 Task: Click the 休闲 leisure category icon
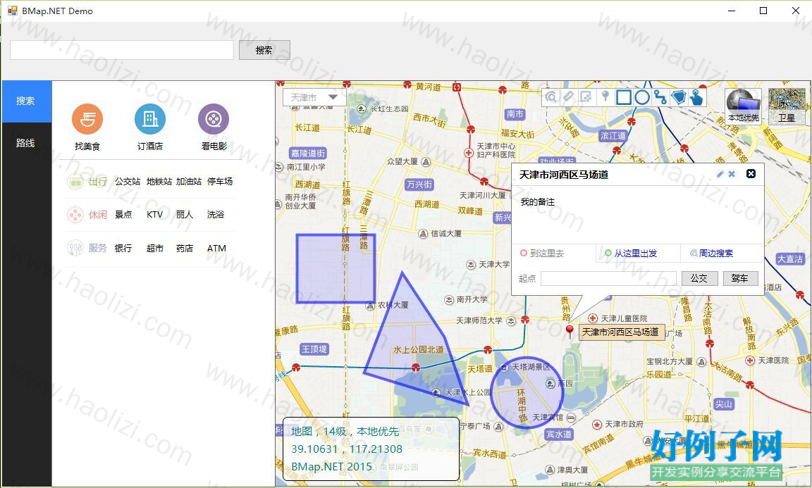75,215
